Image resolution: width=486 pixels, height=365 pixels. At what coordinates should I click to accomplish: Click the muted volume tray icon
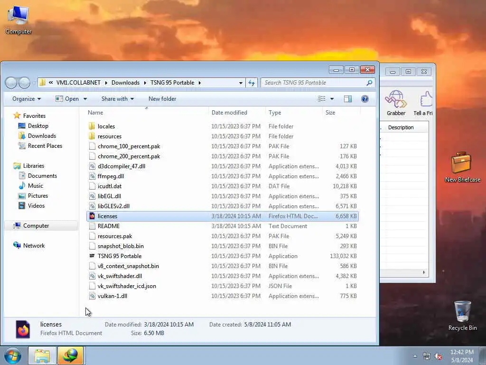click(438, 356)
